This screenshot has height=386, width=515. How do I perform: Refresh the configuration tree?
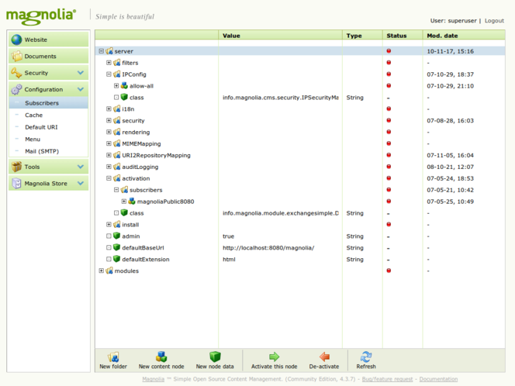(x=366, y=357)
